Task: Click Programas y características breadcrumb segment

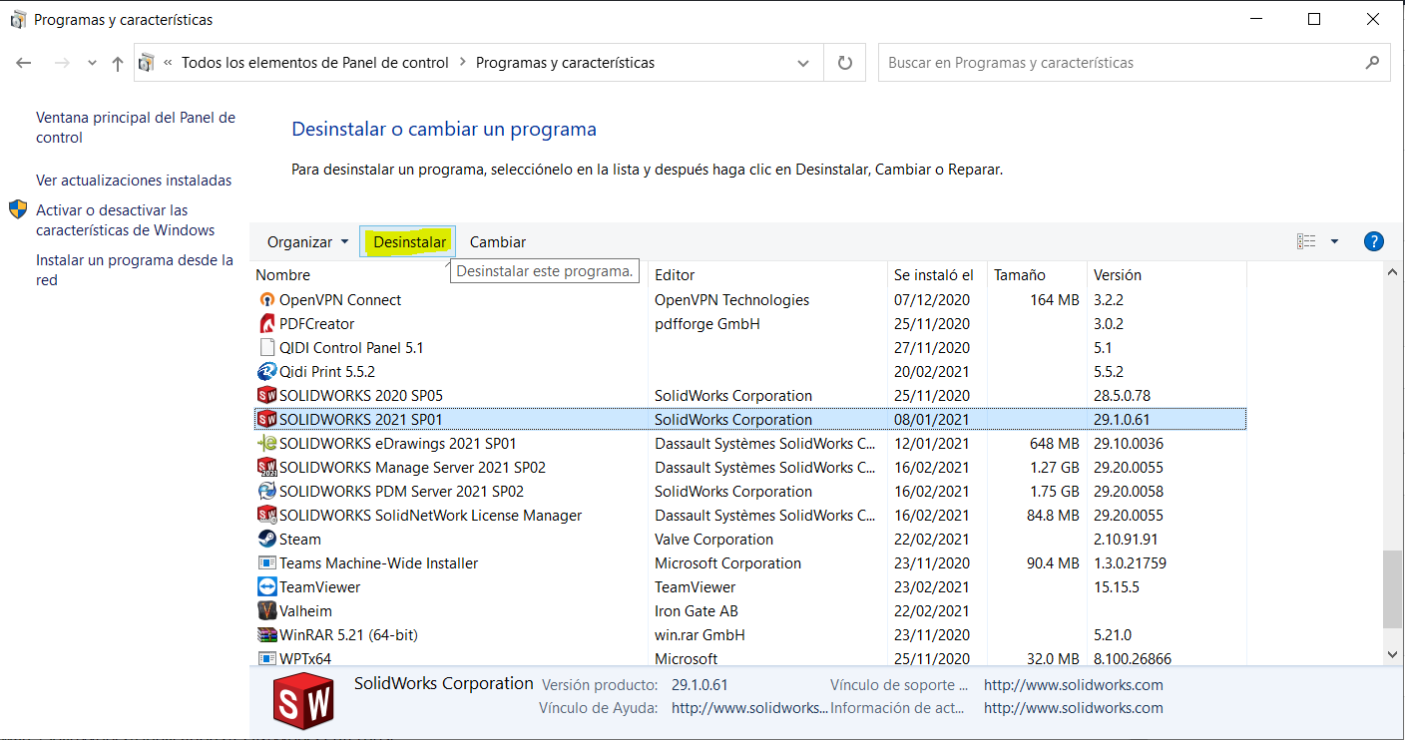Action: tap(566, 63)
